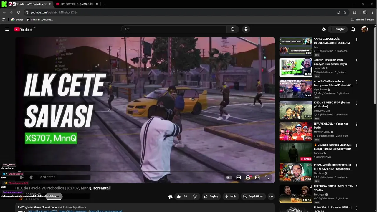Go to the YouTube home logo
Viewport: 377px width, 212px height.
(23, 29)
